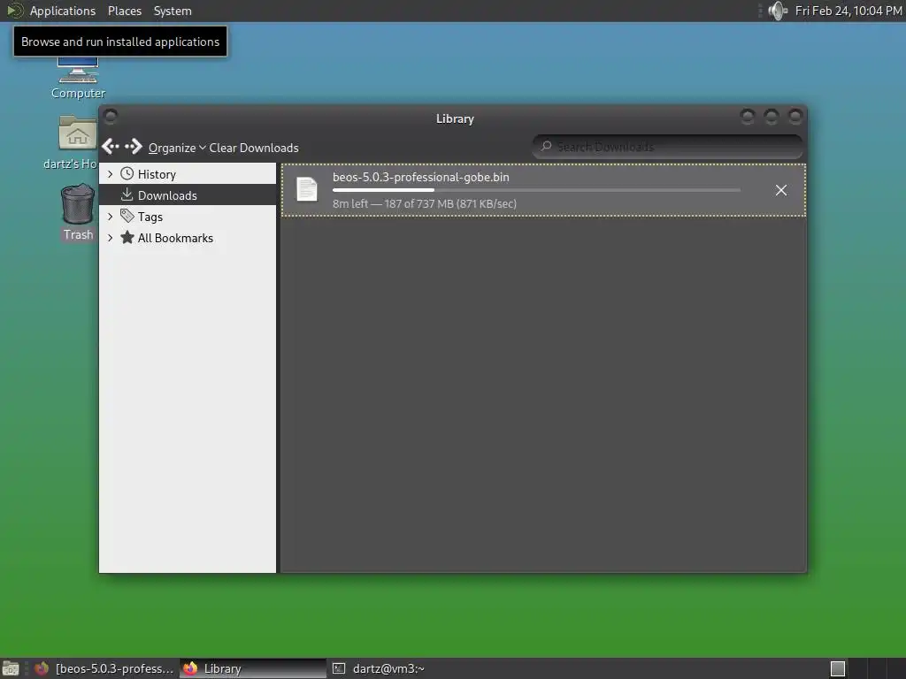Open the Applications menu

pos(63,11)
